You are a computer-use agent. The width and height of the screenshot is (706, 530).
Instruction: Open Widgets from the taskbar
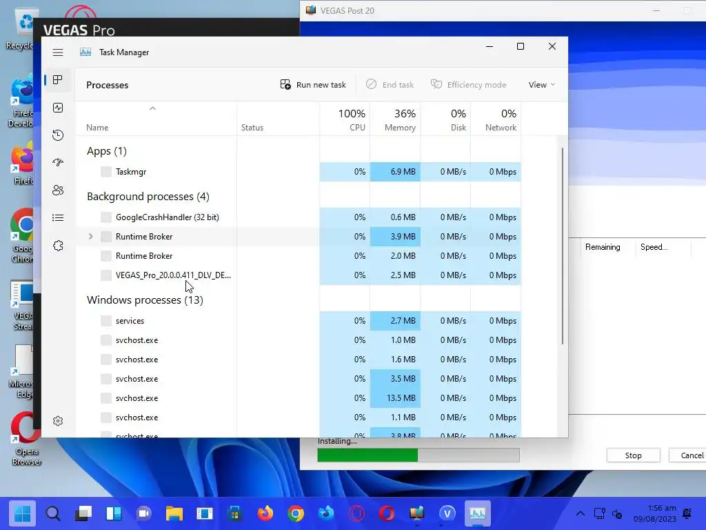[114, 513]
